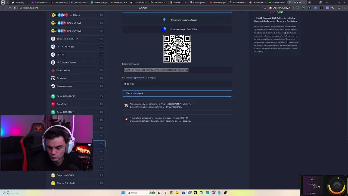
Task: Click the ezcash82.casino address bar
Action: (31, 8)
